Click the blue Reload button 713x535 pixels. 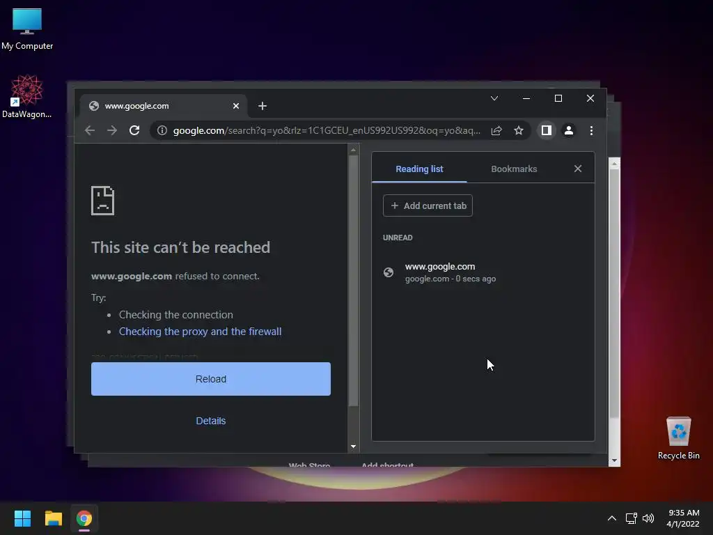211,379
